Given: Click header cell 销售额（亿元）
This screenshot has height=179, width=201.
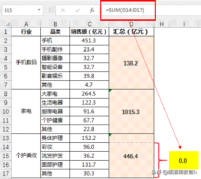Looking at the screenshot, I should [89, 32].
